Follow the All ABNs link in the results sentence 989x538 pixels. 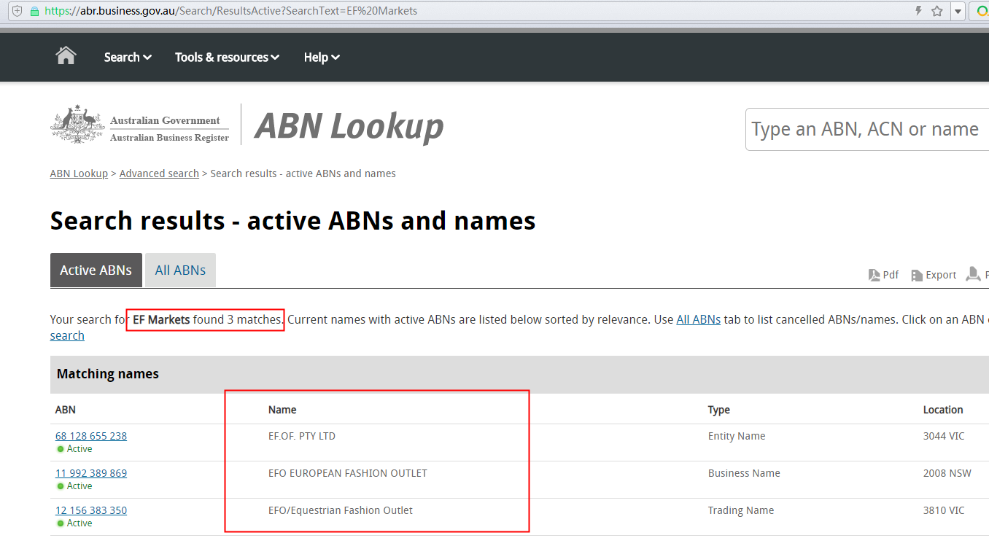coord(698,319)
